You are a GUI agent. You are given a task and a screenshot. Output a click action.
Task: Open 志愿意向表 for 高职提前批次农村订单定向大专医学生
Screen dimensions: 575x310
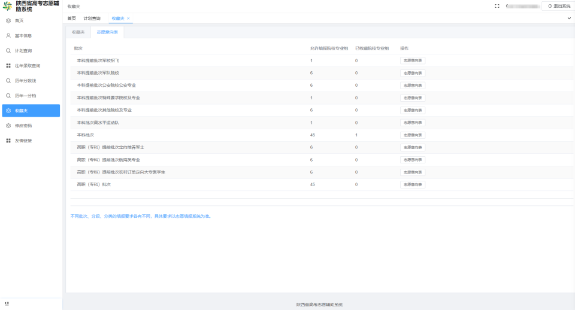(413, 172)
